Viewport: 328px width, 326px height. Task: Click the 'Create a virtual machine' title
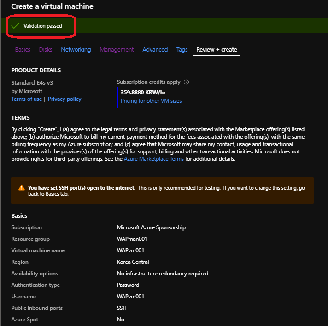[x=53, y=6]
